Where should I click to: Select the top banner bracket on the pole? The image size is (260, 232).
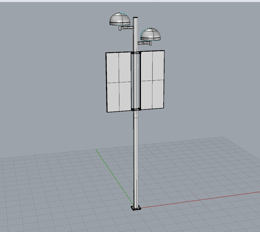pyautogui.click(x=136, y=53)
